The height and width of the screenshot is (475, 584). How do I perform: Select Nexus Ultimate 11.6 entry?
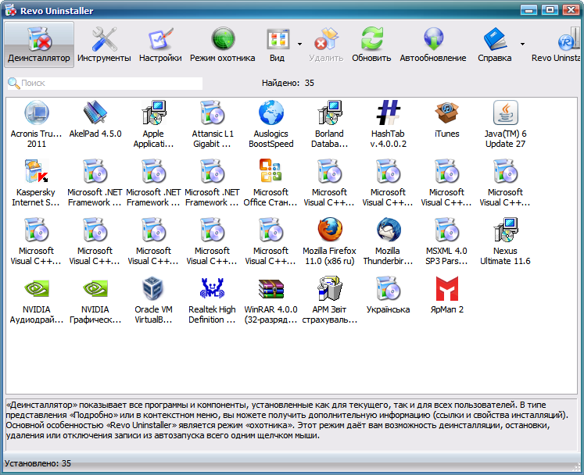tap(505, 241)
